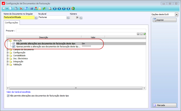Click the masked ******** value cell

[87, 47]
